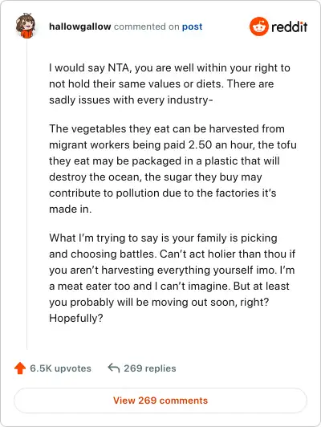Click the orange upvote arrow icon
Image resolution: width=321 pixels, height=427 pixels.
[x=20, y=368]
